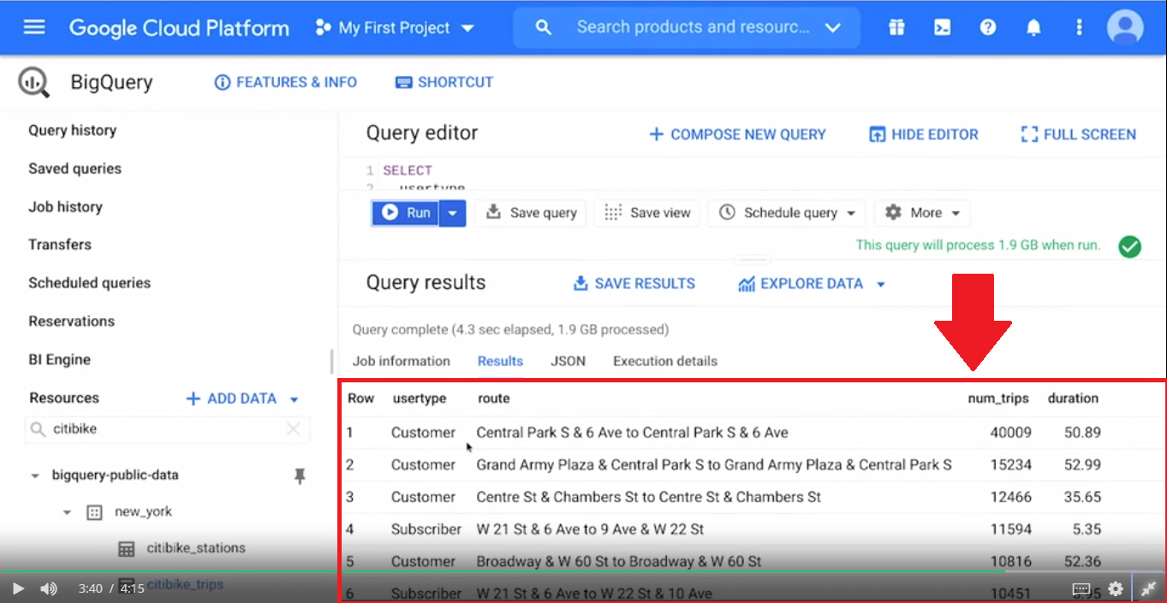Image resolution: width=1167 pixels, height=603 pixels.
Task: Switch to the Job information tab
Action: [x=402, y=361]
